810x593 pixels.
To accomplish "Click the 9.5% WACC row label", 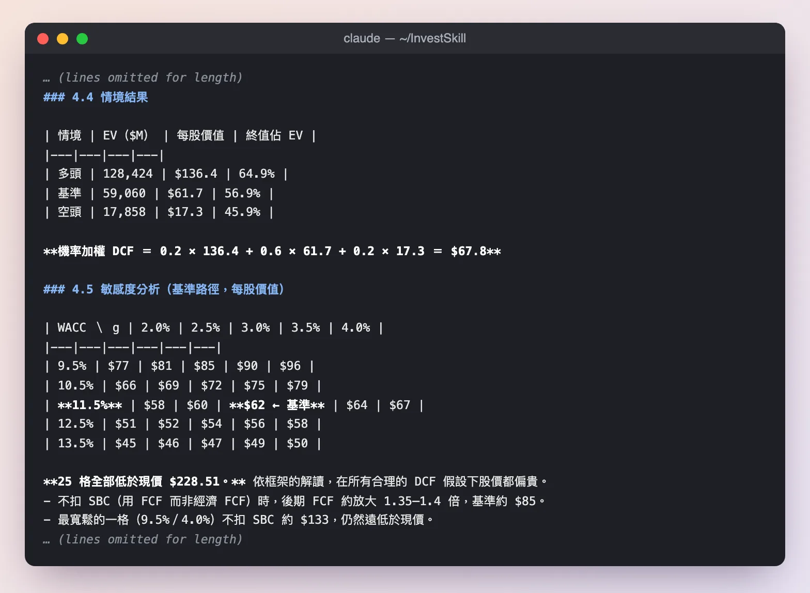I will tap(72, 366).
